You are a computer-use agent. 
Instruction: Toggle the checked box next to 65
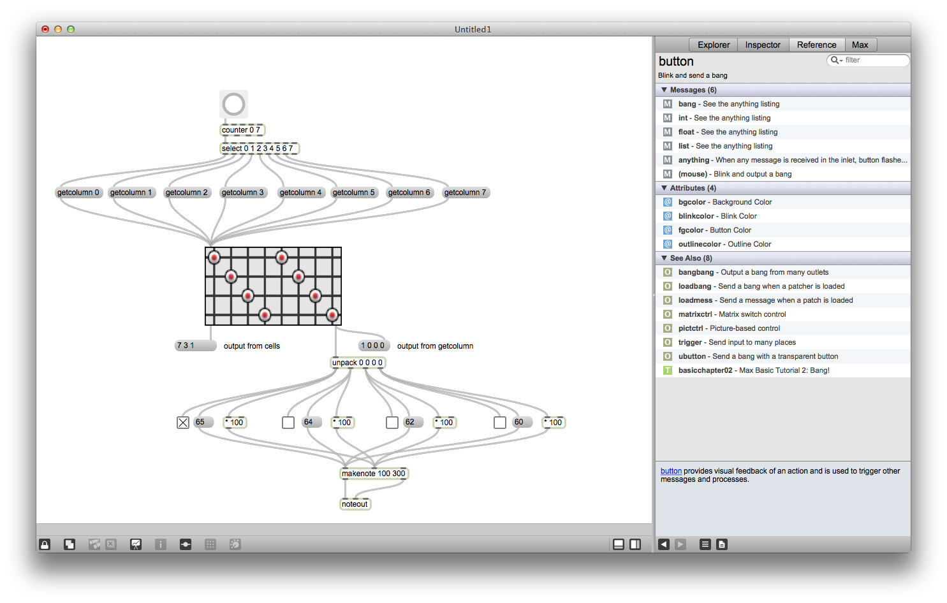coord(183,423)
